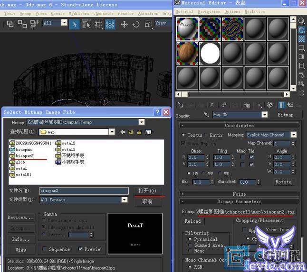Click Devices... button
The width and height of the screenshot is (307, 272).
tap(20, 218)
